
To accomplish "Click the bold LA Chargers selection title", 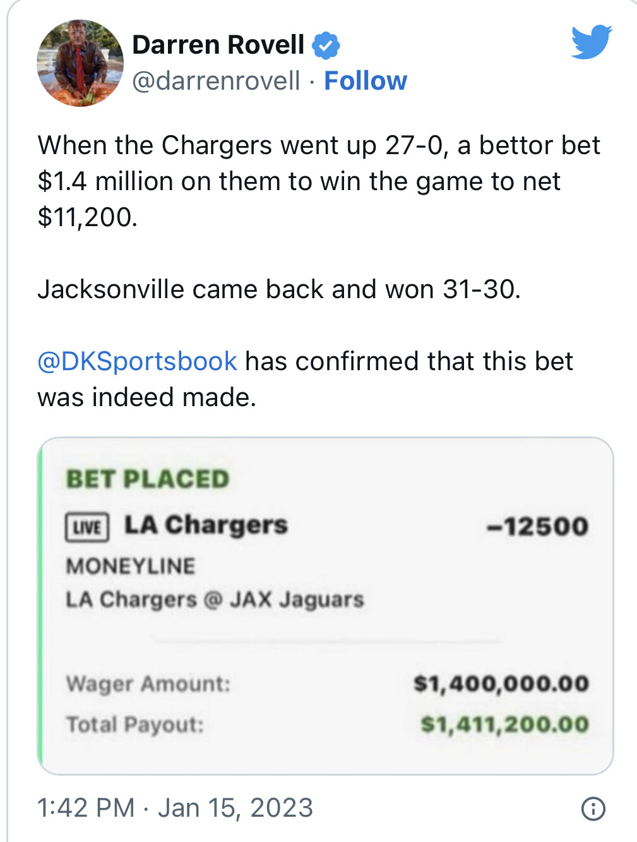I will [206, 525].
